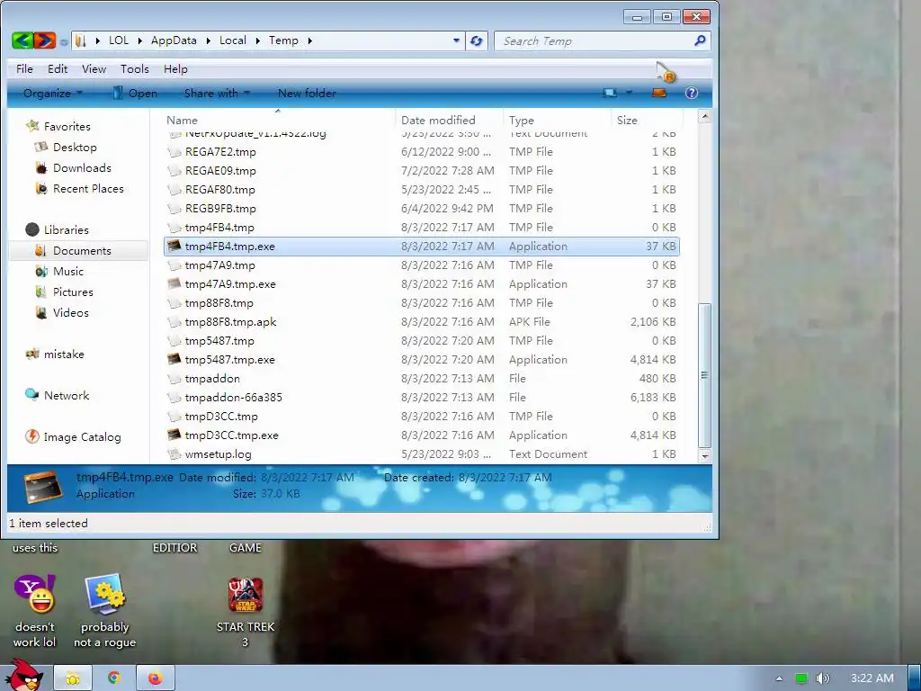Click the tmpD3CC.tmp.exe file icon
The image size is (921, 691).
[174, 435]
